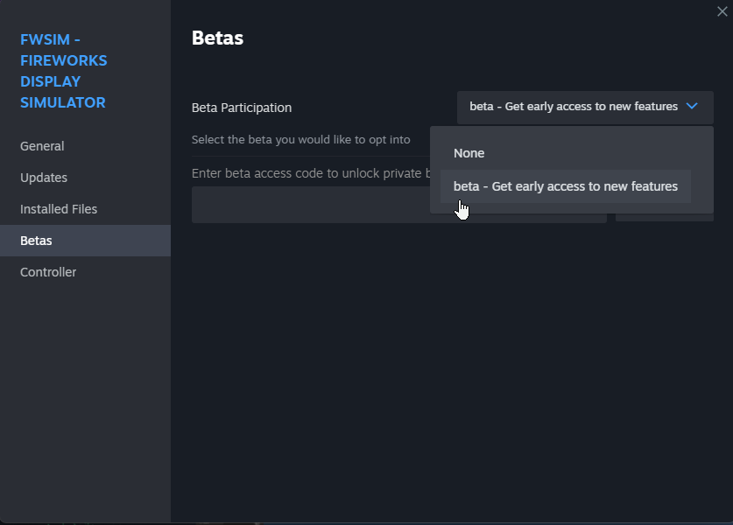The image size is (733, 525).
Task: Click the 'Select the beta' description text
Action: tap(300, 140)
